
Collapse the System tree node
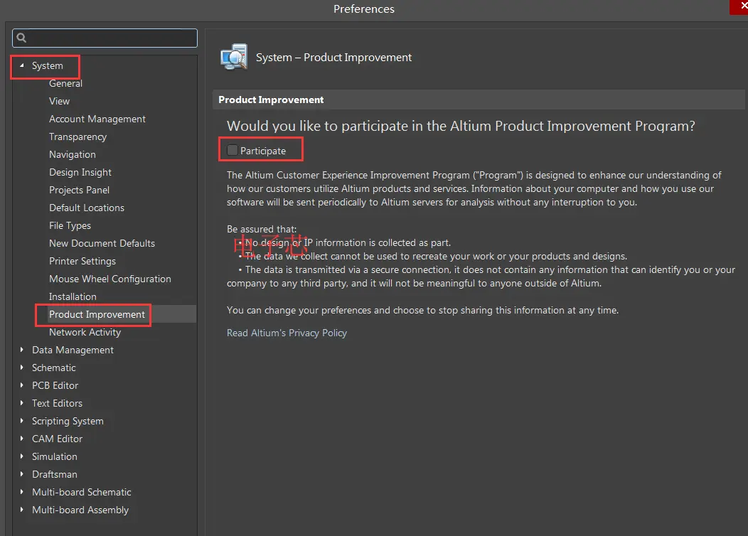(21, 65)
